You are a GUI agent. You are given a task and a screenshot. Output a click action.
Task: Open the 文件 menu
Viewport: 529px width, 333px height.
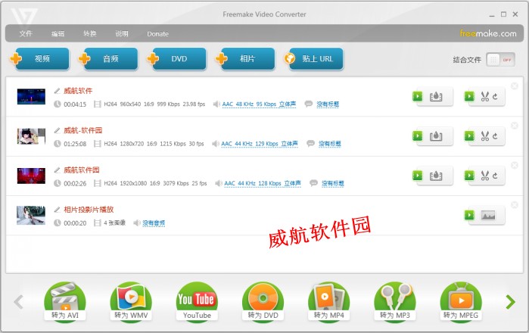pos(26,34)
